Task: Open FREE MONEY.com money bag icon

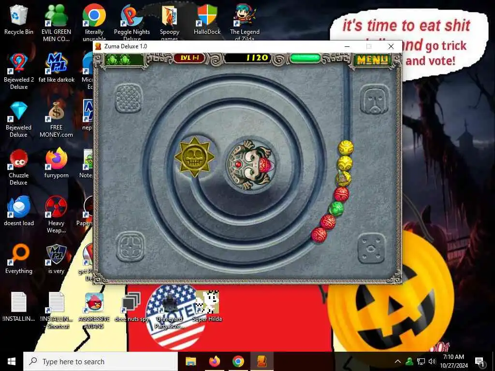Action: tap(56, 120)
